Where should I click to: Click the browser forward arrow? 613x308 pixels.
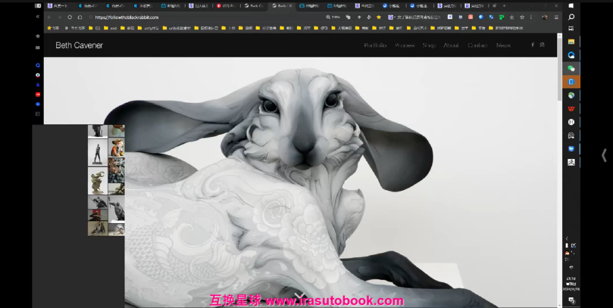click(59, 17)
